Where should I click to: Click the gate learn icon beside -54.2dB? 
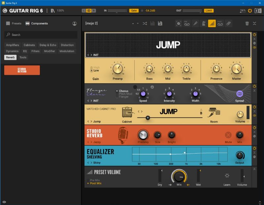click(142, 11)
